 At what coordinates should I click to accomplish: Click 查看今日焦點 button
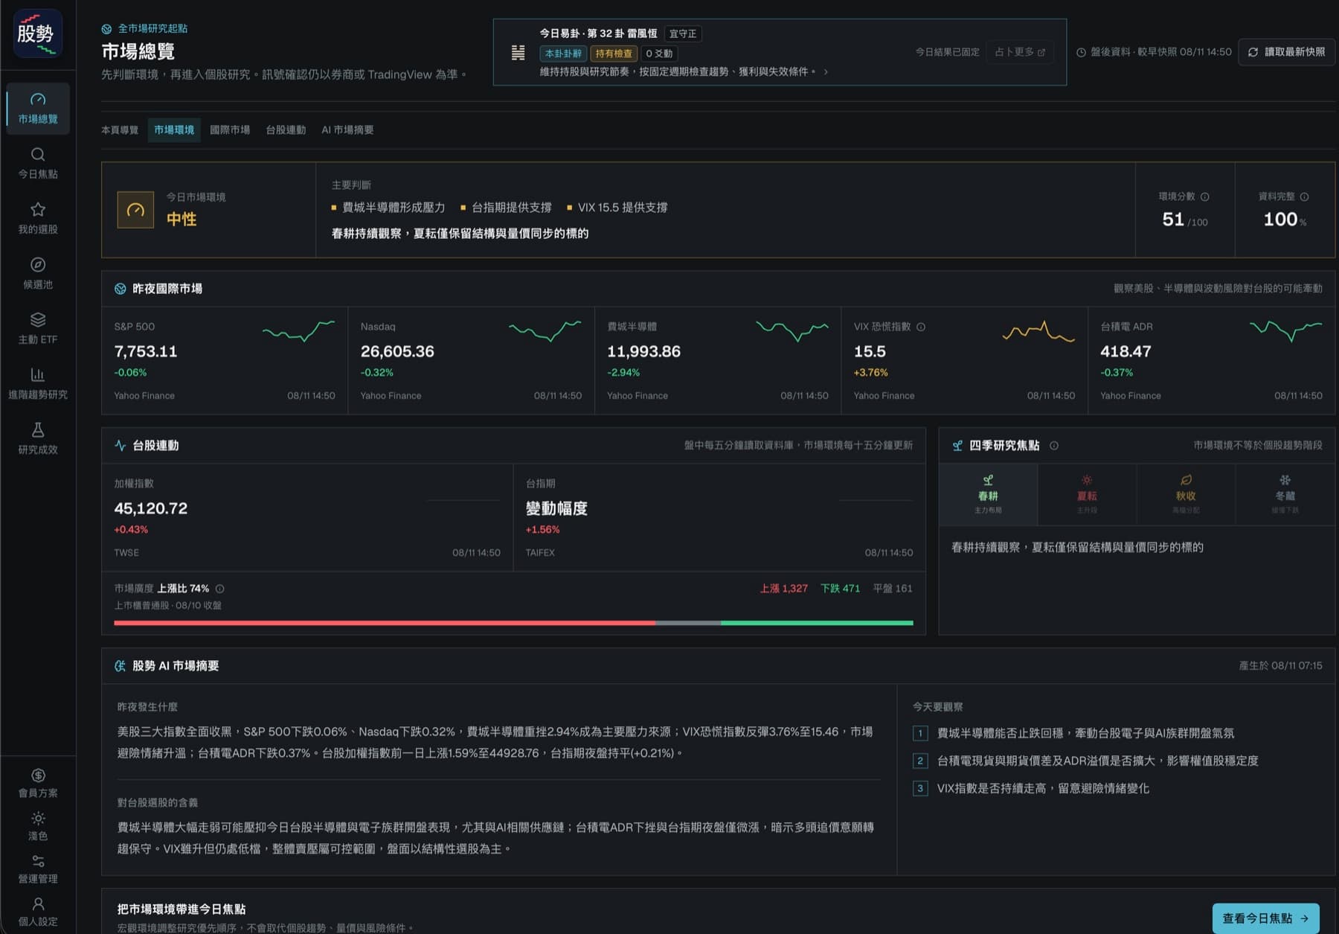(x=1265, y=918)
